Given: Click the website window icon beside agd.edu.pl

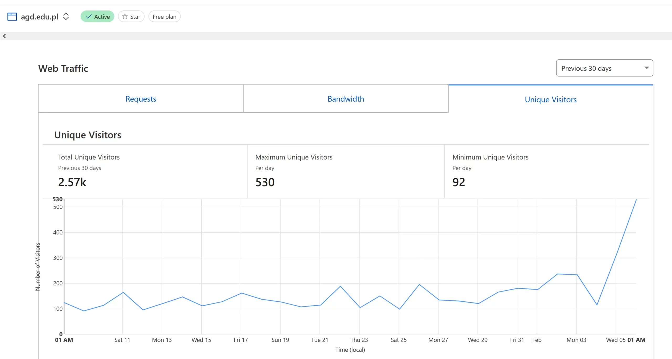Looking at the screenshot, I should pos(12,17).
